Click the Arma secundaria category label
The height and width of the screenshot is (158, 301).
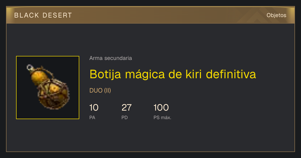tap(111, 58)
